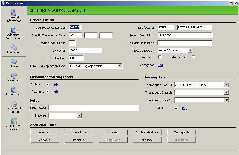The height and width of the screenshot is (155, 239).
Task: Click the first Specific Therapeutic Class field S2L
Action: coord(75,35)
